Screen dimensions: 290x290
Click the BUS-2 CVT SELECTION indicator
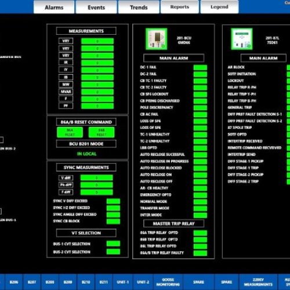[113, 252]
